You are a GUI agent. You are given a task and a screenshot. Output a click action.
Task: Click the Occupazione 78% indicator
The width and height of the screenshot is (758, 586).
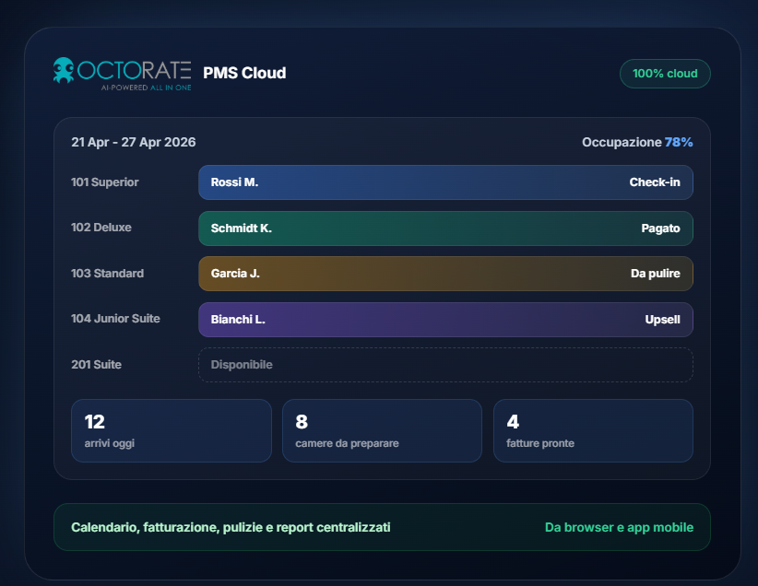(637, 142)
